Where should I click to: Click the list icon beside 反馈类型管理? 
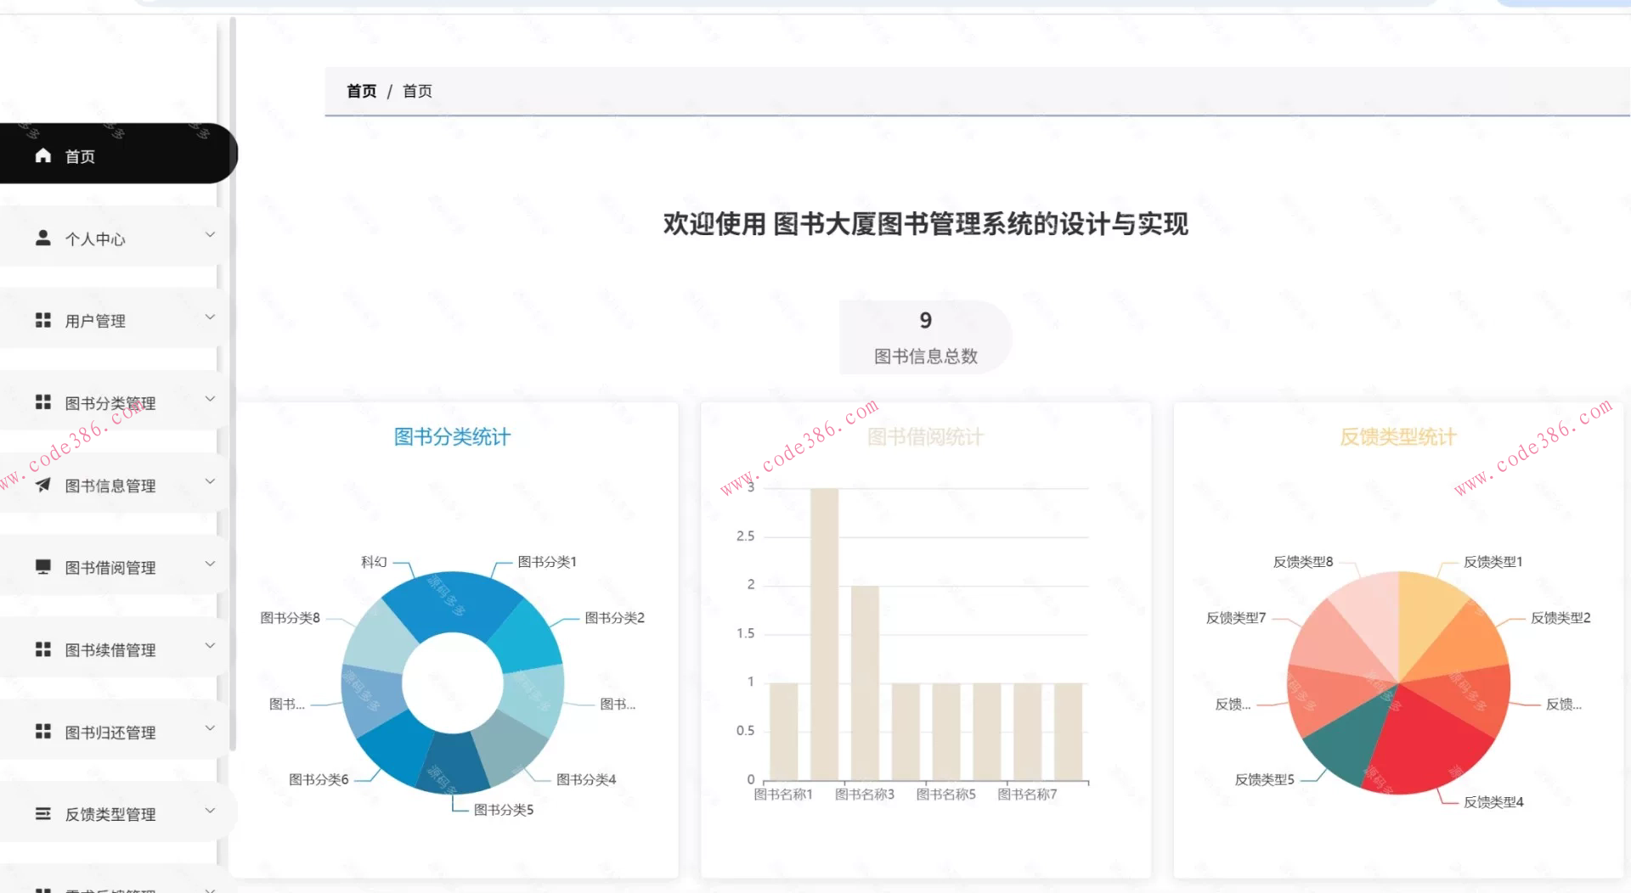tap(43, 813)
